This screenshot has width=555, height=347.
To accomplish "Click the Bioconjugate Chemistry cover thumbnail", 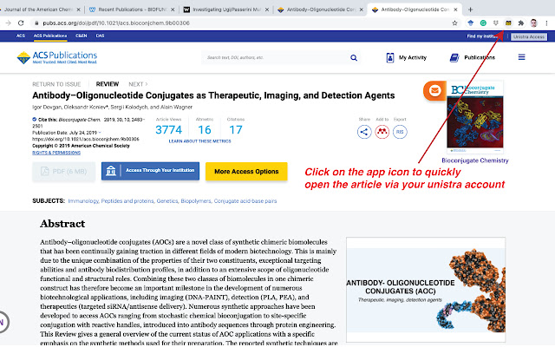I will tap(475, 117).
